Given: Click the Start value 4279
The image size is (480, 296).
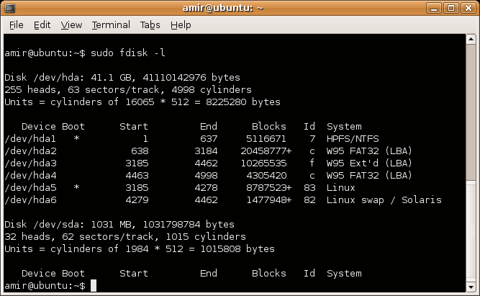Looking at the screenshot, I should pyautogui.click(x=137, y=199).
